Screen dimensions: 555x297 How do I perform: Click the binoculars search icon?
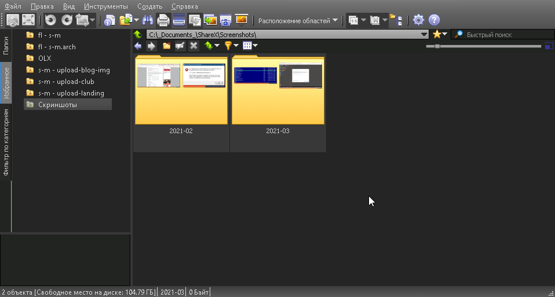point(148,20)
